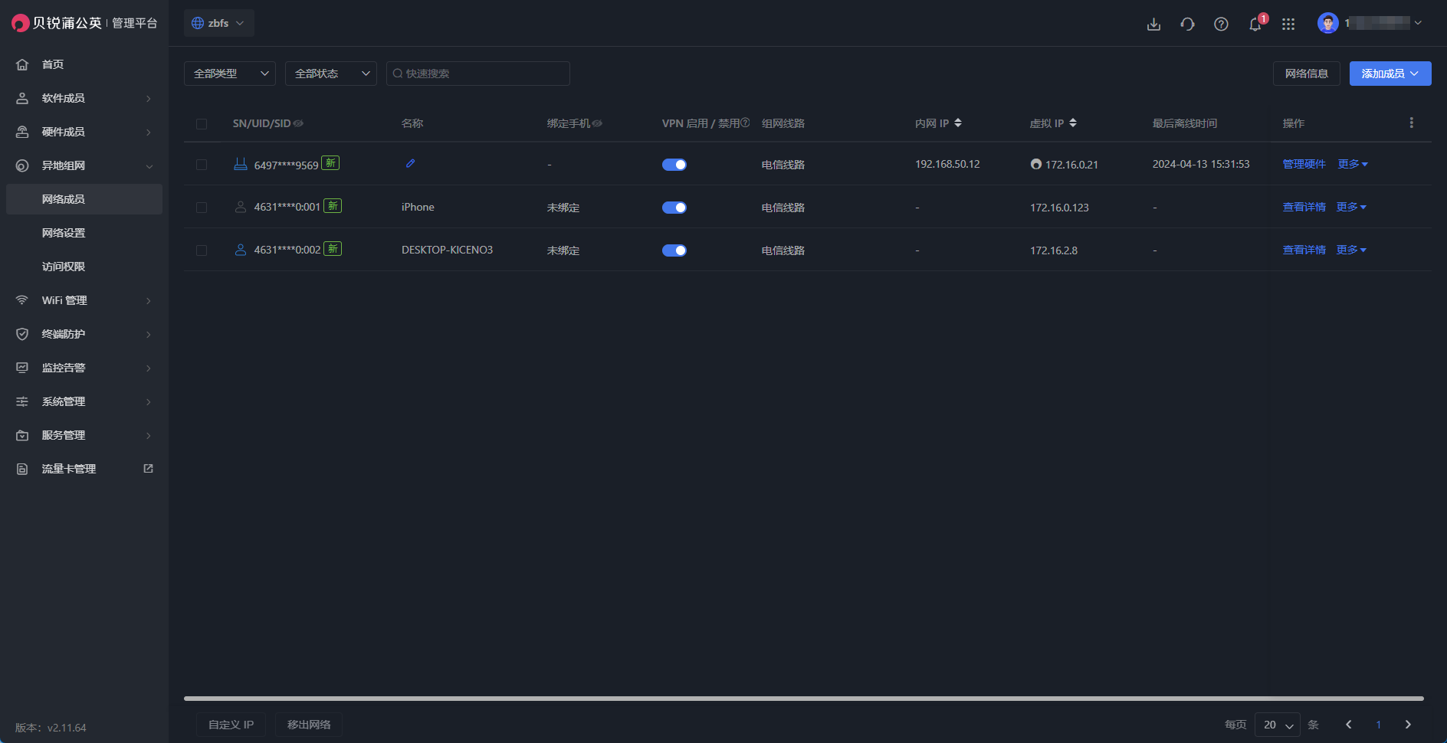This screenshot has height=743, width=1447.
Task: Click the help question mark icon
Action: [1221, 24]
